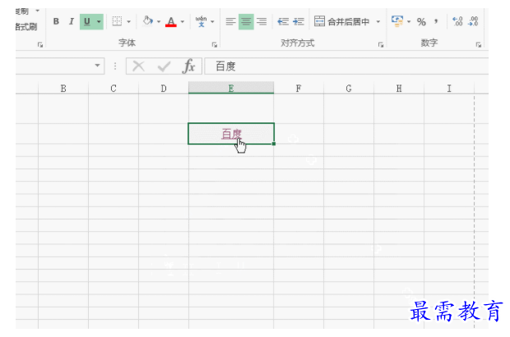
Task: Select column B header
Action: point(63,89)
